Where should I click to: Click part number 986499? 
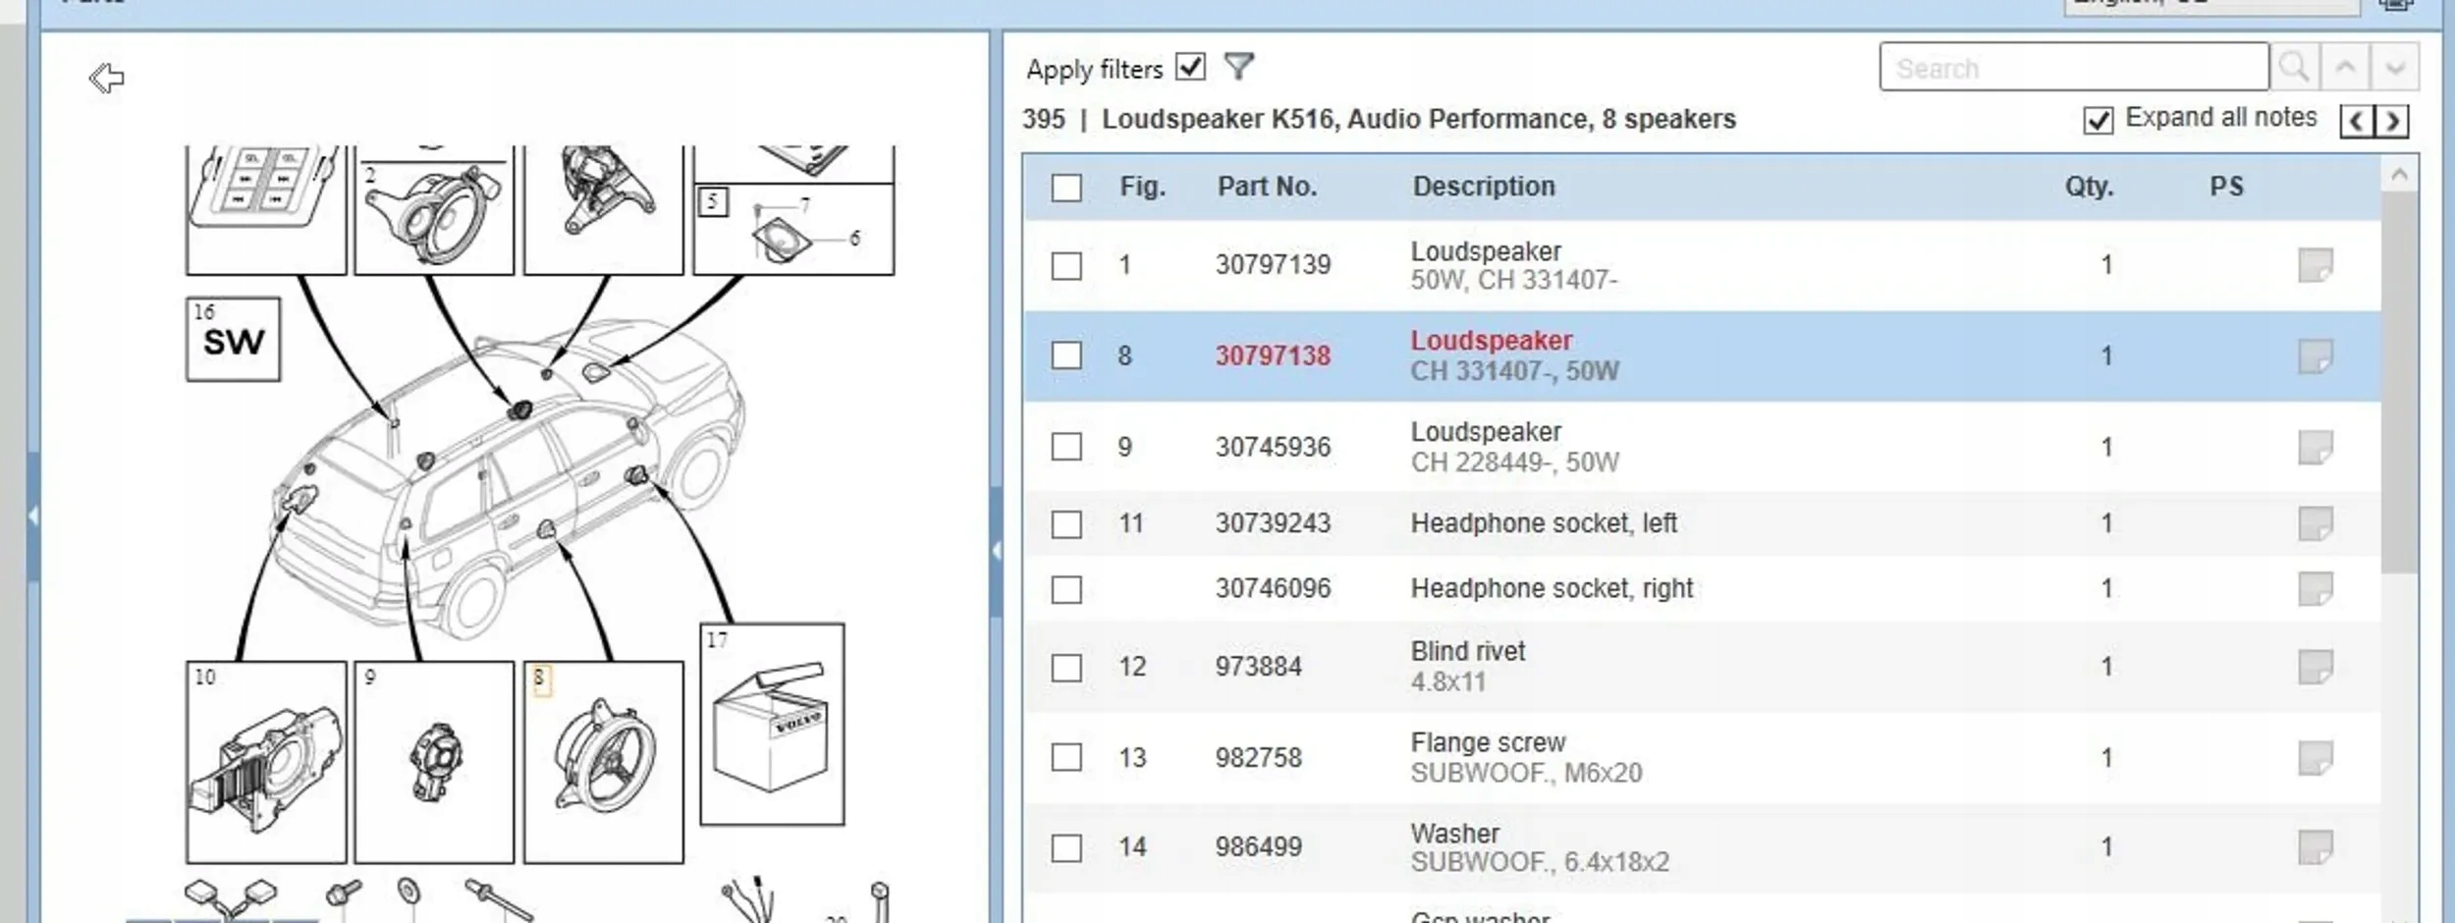1258,847
